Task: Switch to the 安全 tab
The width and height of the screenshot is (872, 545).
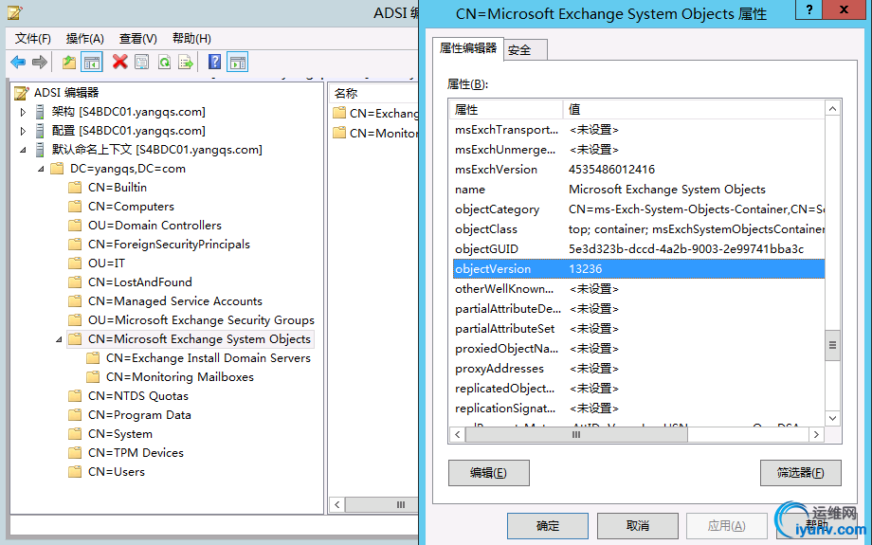Action: point(525,50)
